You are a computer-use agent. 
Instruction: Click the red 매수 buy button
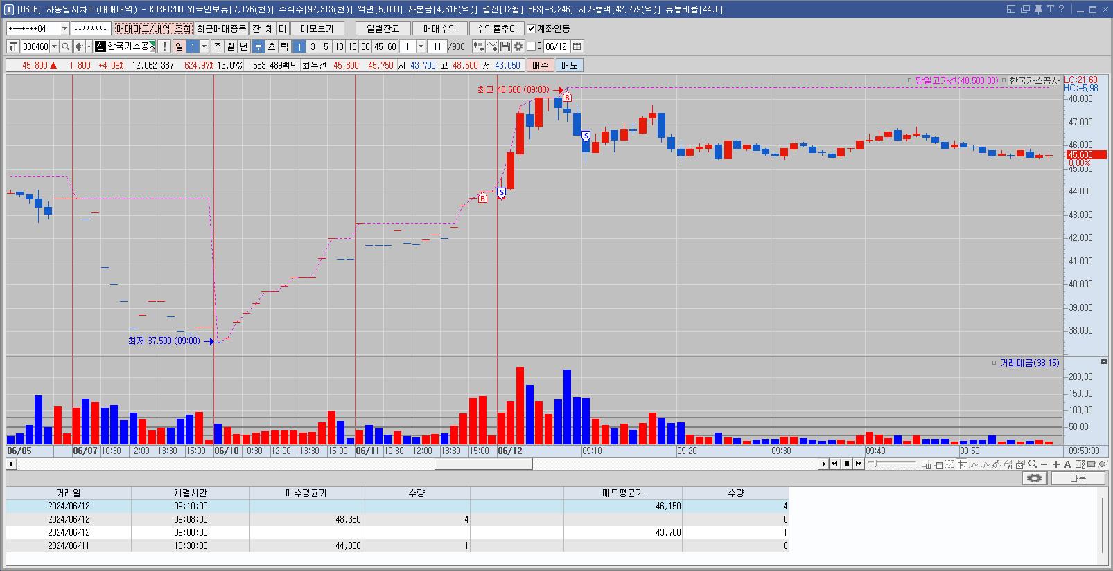(540, 65)
